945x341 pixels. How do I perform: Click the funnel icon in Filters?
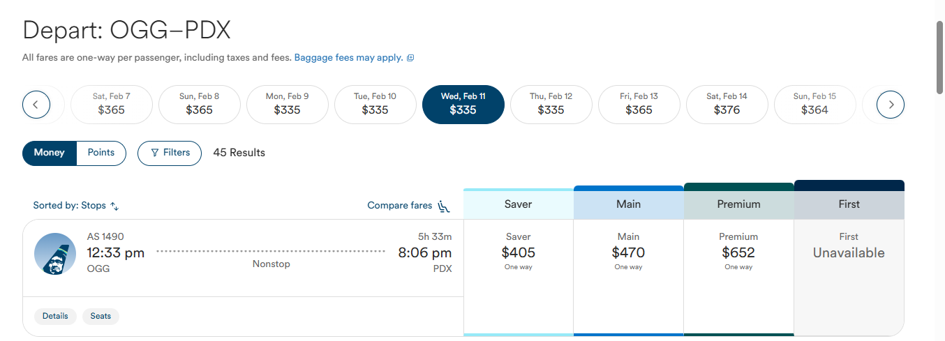(x=155, y=153)
